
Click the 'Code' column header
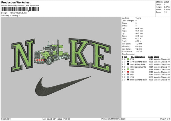(150, 57)
